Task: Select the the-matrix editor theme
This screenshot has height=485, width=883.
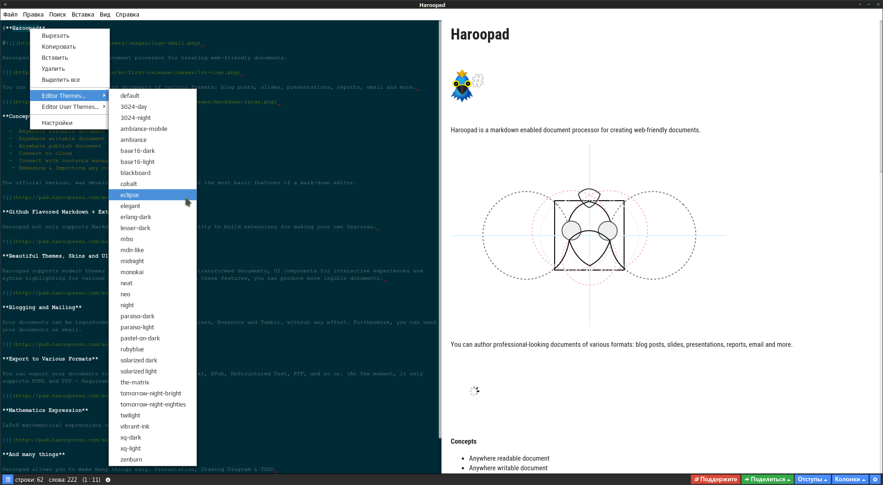Action: [x=153, y=382]
